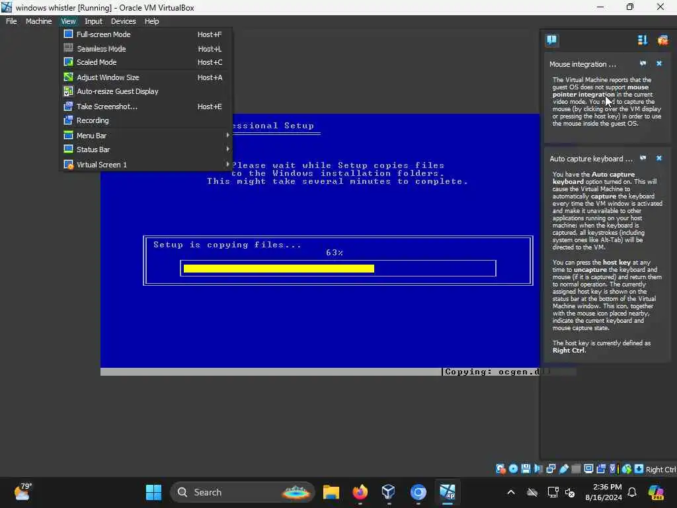
Task: Expand the Status Bar submenu
Action: (146, 149)
